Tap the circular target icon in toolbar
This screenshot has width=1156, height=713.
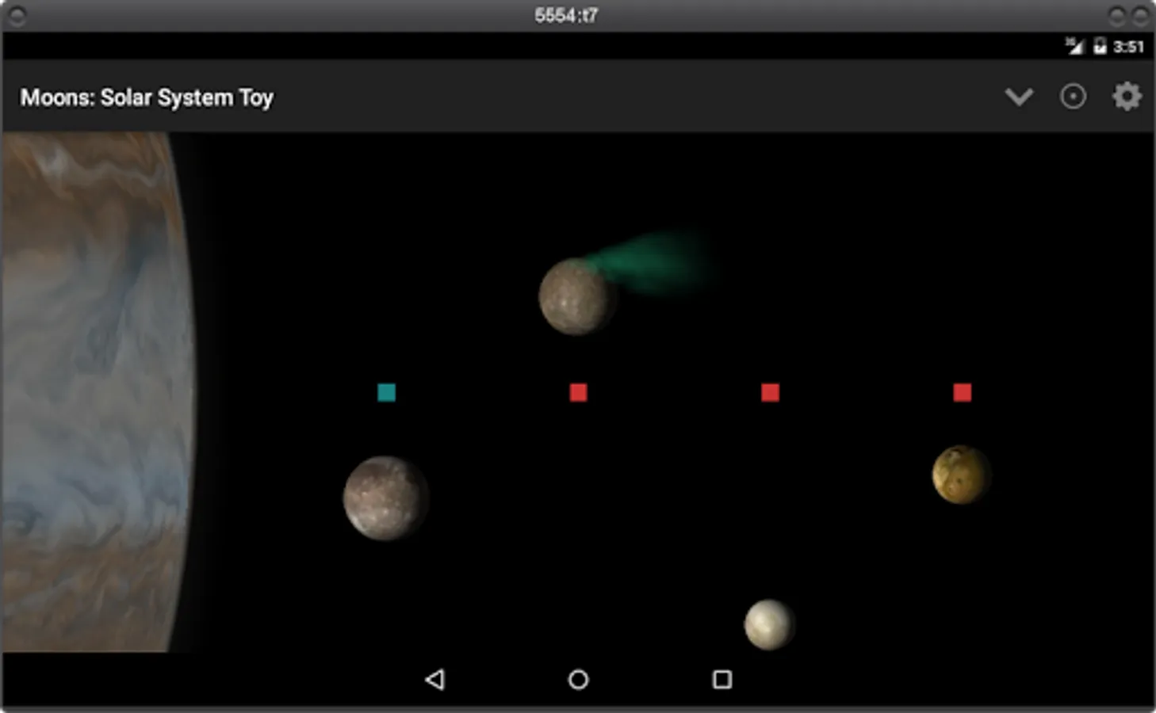[x=1073, y=97]
